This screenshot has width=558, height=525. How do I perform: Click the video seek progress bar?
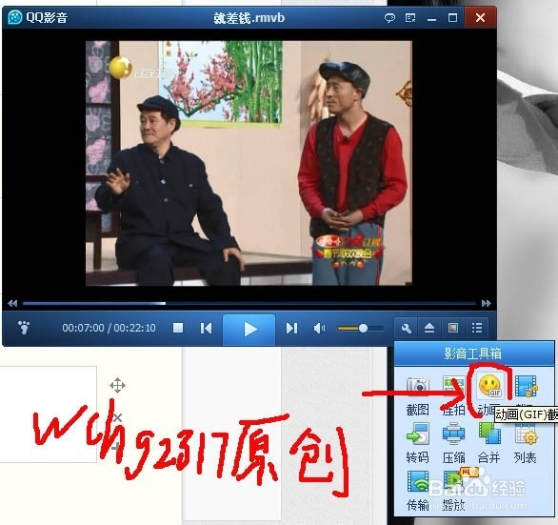pos(249,303)
